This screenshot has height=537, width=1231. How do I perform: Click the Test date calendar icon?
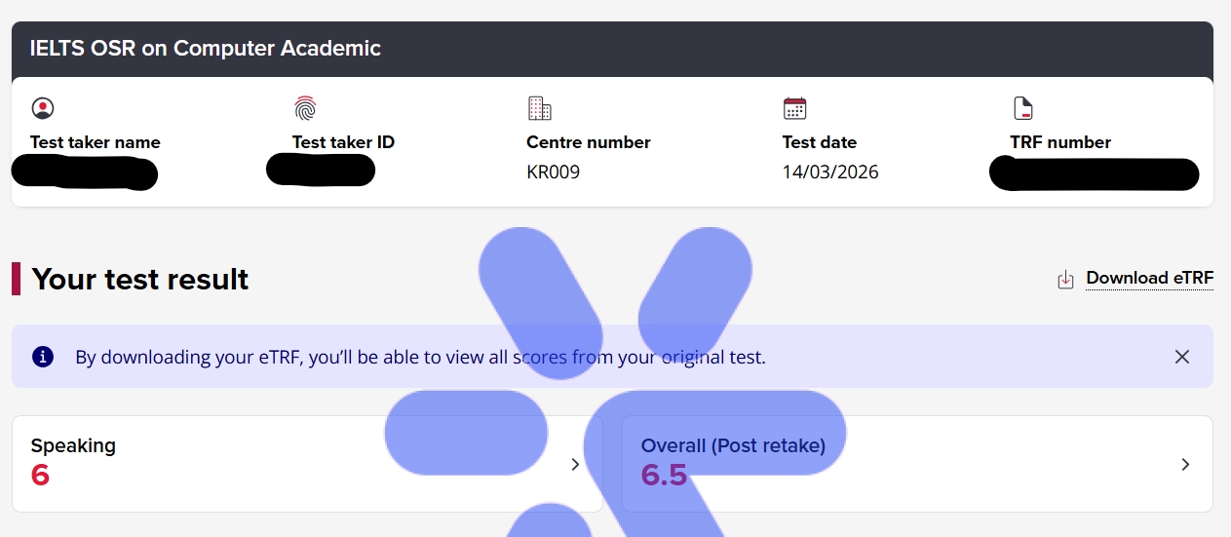click(794, 108)
